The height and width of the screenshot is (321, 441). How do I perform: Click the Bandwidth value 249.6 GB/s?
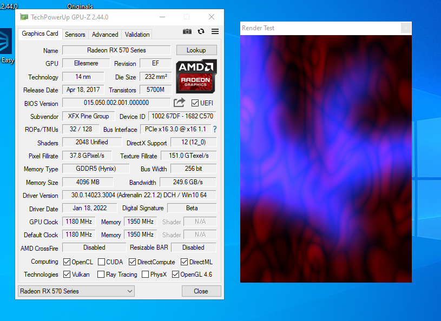tap(188, 182)
